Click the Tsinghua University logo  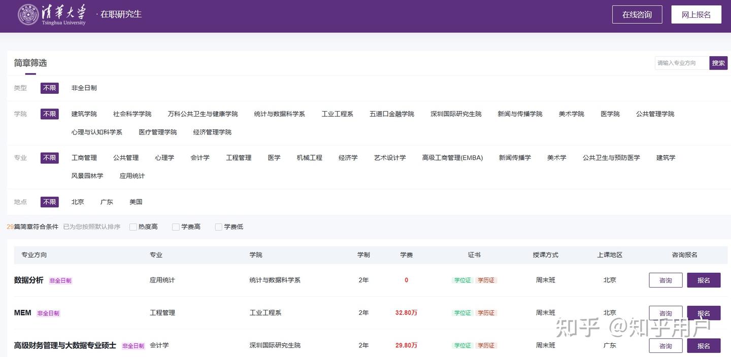(52, 15)
